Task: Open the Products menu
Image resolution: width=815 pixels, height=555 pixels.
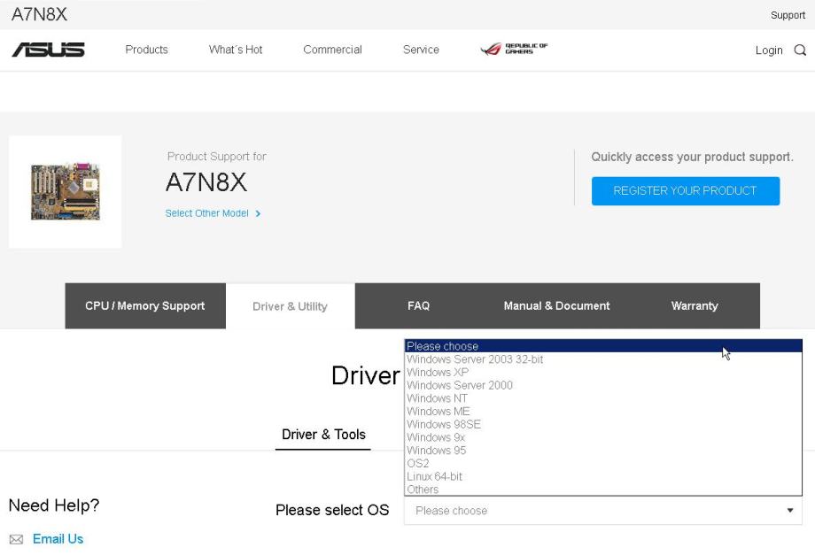Action: coord(146,50)
